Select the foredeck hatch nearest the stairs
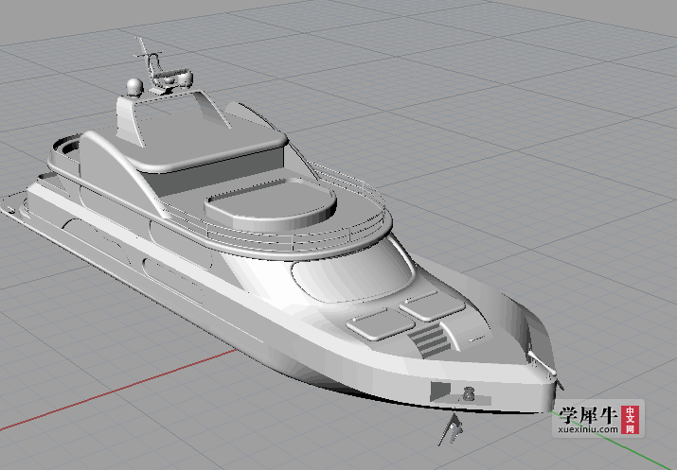The width and height of the screenshot is (677, 470). point(381,323)
